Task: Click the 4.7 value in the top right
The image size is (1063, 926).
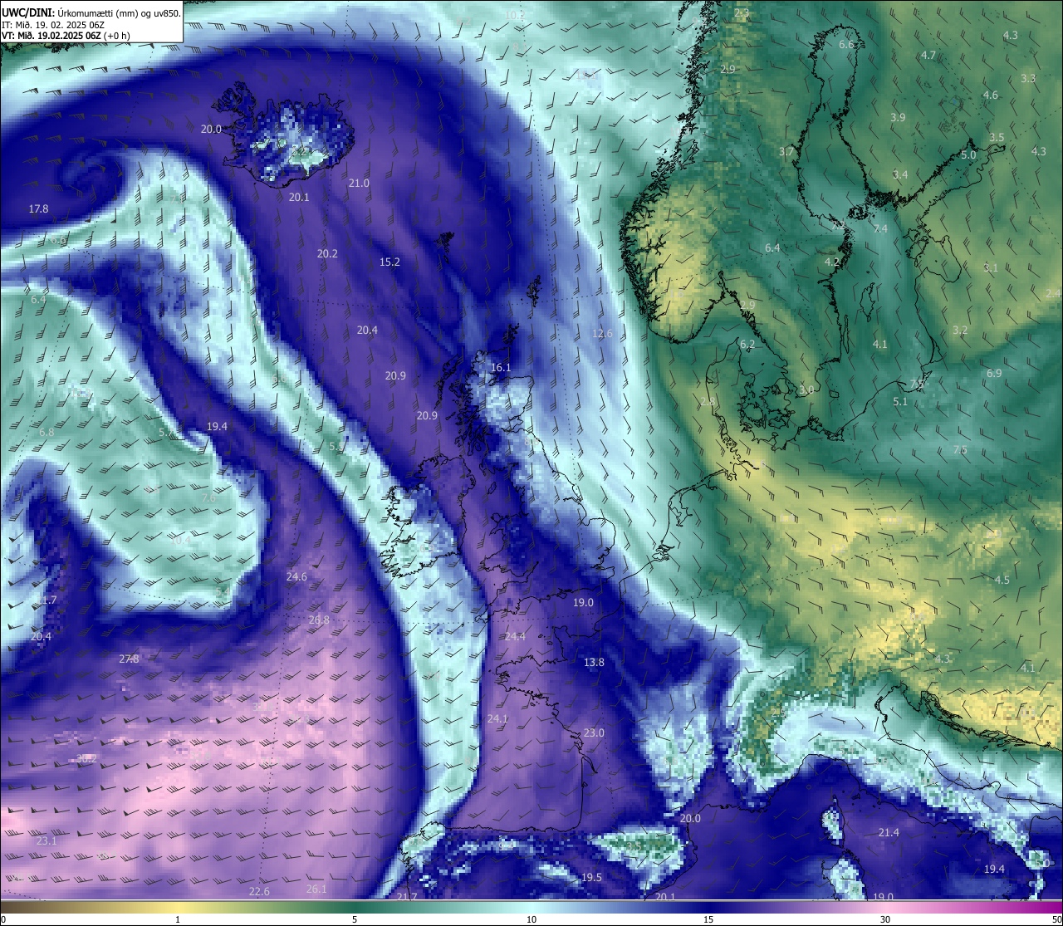Action: pyautogui.click(x=928, y=55)
